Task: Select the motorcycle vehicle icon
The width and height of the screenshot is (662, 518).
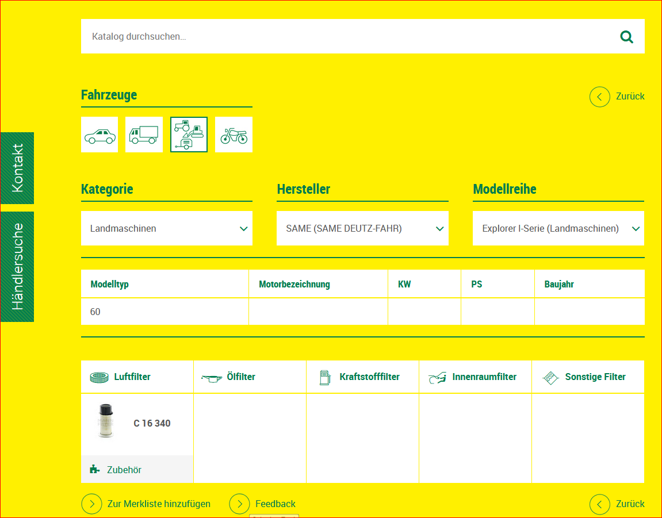Action: pyautogui.click(x=234, y=135)
